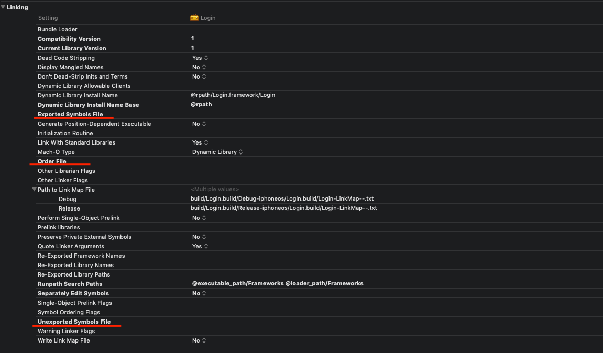The width and height of the screenshot is (603, 353).
Task: Collapse the Linking section triangle
Action: coord(3,7)
